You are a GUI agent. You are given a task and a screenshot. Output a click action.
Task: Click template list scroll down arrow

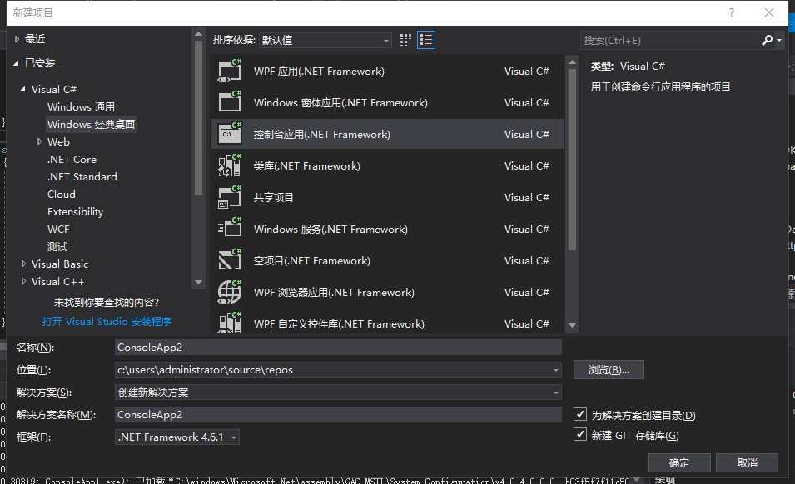click(x=573, y=325)
